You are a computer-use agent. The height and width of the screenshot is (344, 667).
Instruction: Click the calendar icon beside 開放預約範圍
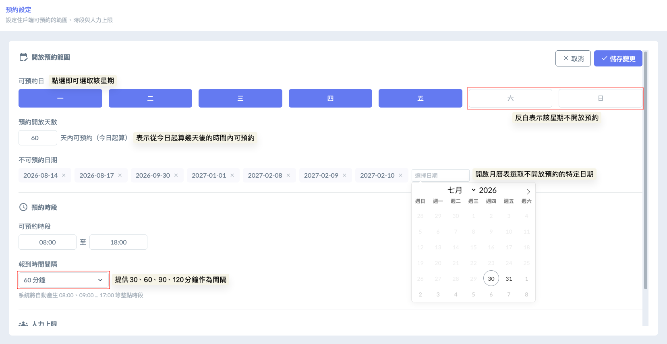(23, 57)
